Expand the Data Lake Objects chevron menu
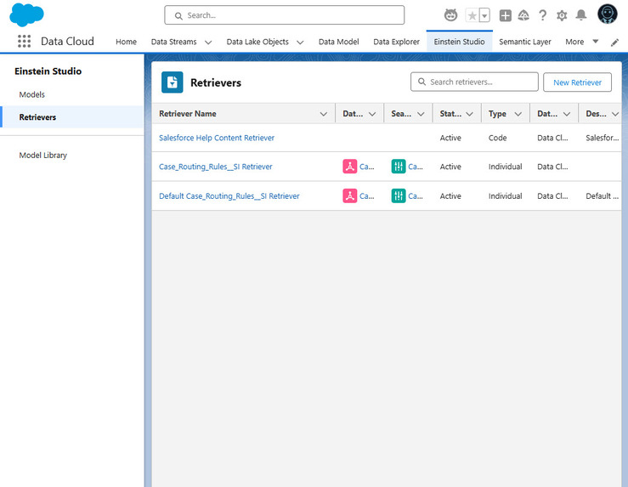The width and height of the screenshot is (628, 487). 300,42
